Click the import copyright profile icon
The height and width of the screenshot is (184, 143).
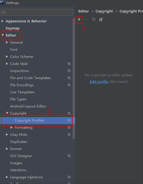(101, 19)
